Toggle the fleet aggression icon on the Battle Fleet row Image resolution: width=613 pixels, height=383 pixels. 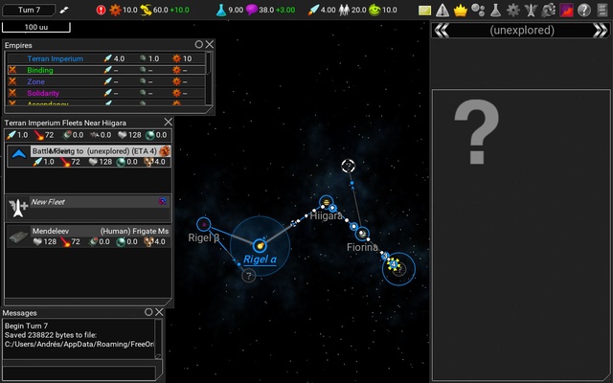coord(165,151)
